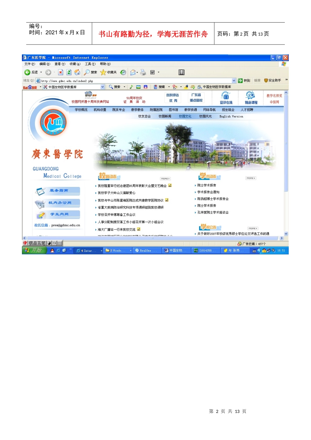Open the History clock icon
Screen dimensions: 311x440
pyautogui.click(x=123, y=72)
